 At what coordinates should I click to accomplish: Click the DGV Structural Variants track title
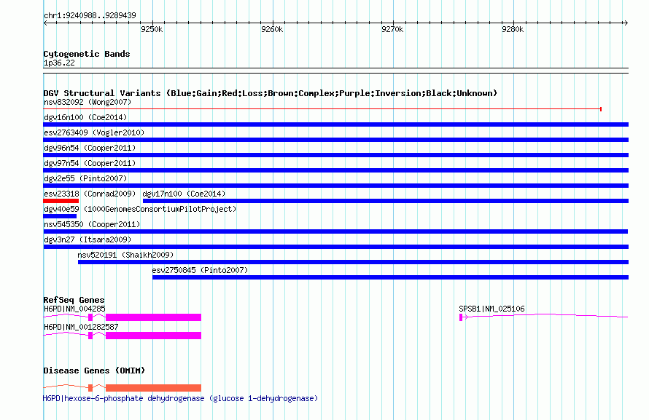pos(271,93)
